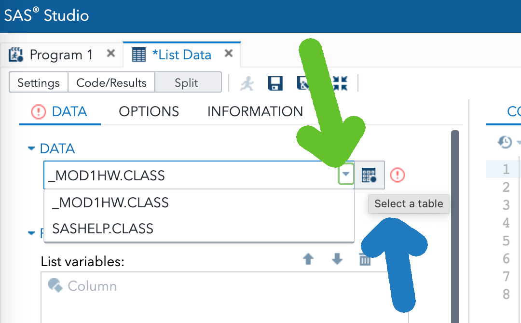The width and height of the screenshot is (521, 323).
Task: Close the List Data tab
Action: click(x=229, y=54)
